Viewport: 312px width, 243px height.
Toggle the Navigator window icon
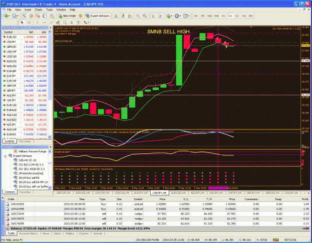click(38, 16)
